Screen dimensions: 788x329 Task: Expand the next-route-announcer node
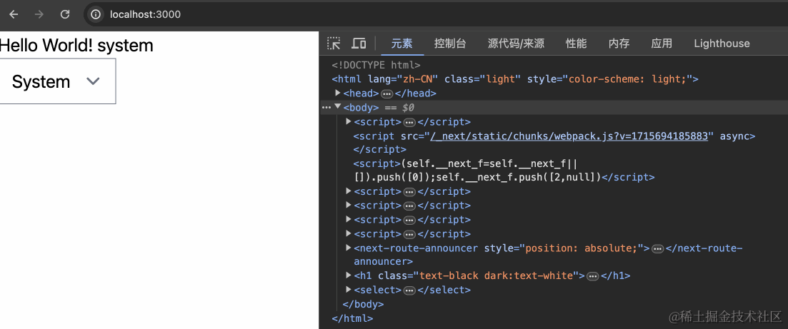(x=349, y=248)
